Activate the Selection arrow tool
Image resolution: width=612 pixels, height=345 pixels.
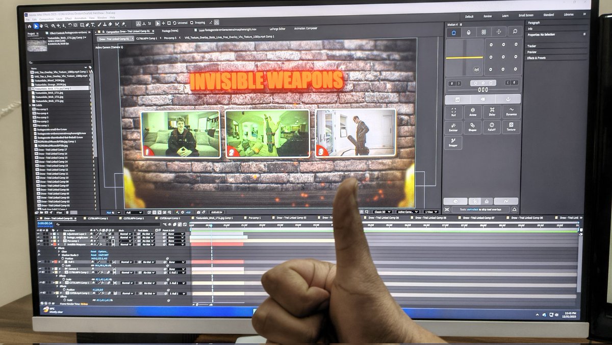(x=36, y=26)
